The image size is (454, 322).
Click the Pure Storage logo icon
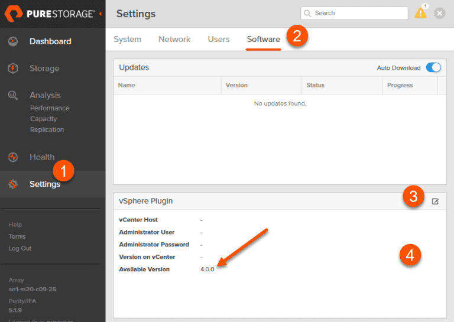tap(14, 14)
